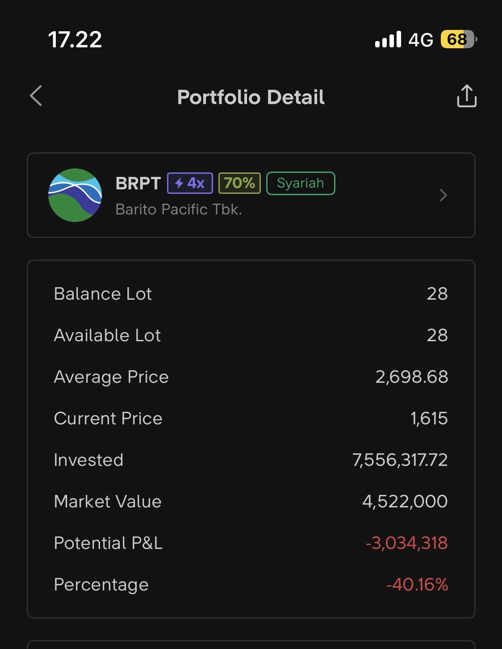Tap the Invested amount 7,556,317.72
Viewport: 502px width, 649px height.
click(400, 460)
